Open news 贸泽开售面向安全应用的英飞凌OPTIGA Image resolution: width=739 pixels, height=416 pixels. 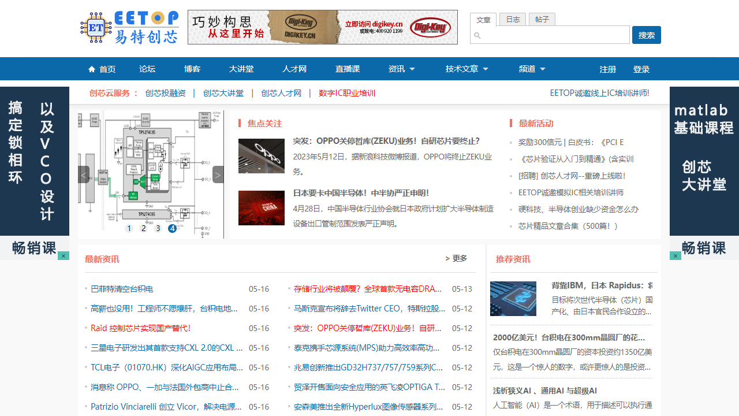pyautogui.click(x=369, y=387)
